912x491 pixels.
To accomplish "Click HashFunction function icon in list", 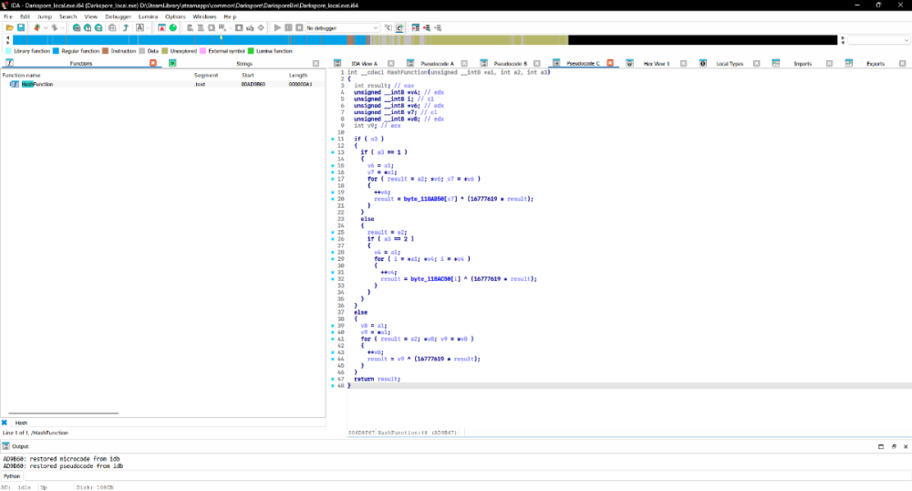I will point(15,84).
